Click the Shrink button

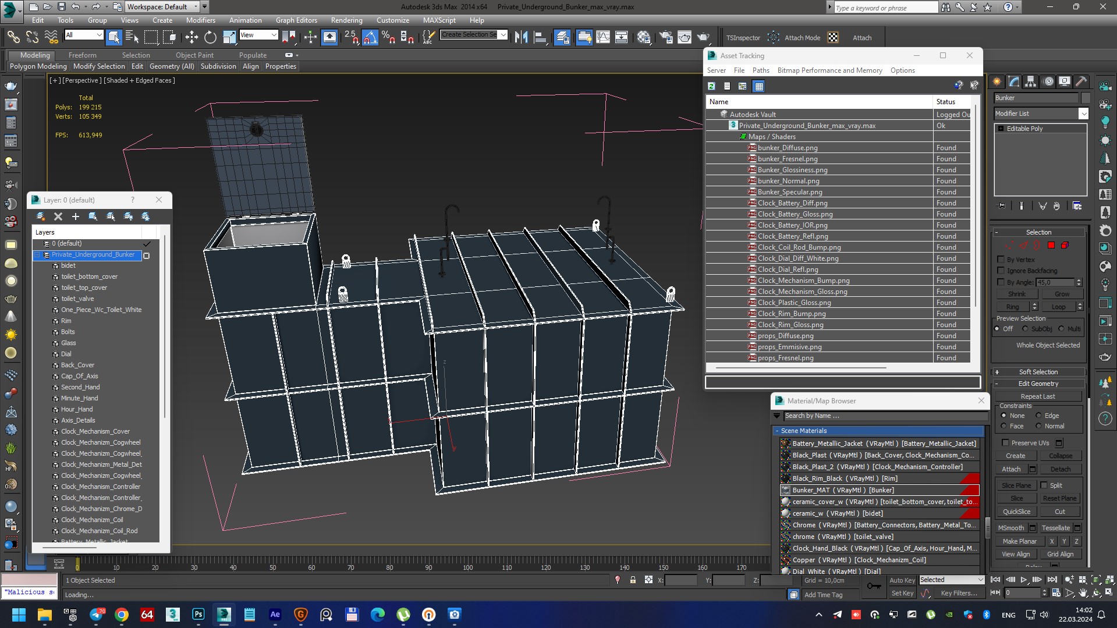point(1017,294)
